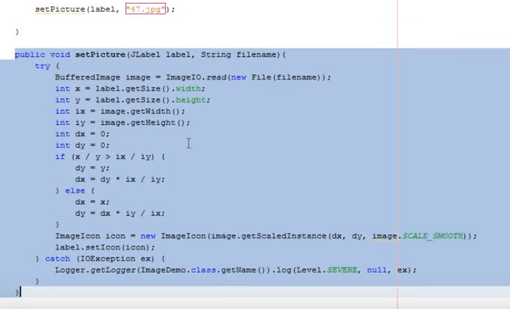Click 'setPicture' in the method declaration
Image resolution: width=510 pixels, height=309 pixels.
pyautogui.click(x=100, y=54)
